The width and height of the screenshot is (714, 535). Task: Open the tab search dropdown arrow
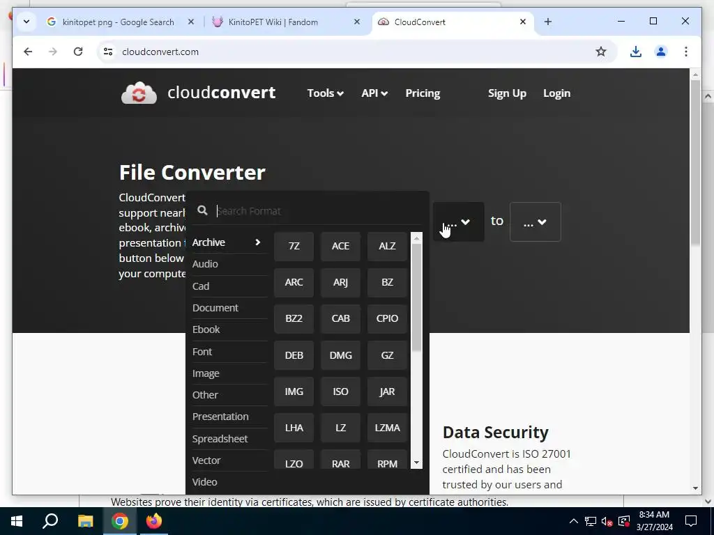coord(26,22)
